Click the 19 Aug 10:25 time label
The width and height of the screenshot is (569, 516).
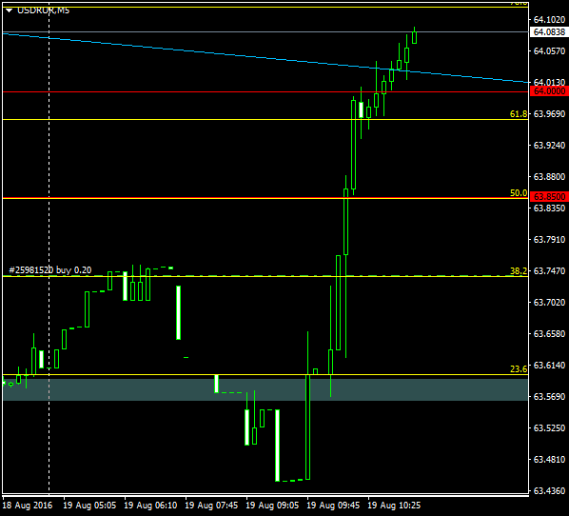pyautogui.click(x=395, y=506)
